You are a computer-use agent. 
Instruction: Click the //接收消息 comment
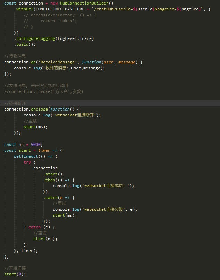tap(15, 56)
